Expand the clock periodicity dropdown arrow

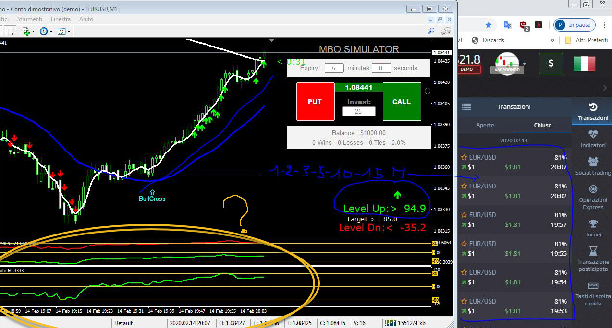51,31
